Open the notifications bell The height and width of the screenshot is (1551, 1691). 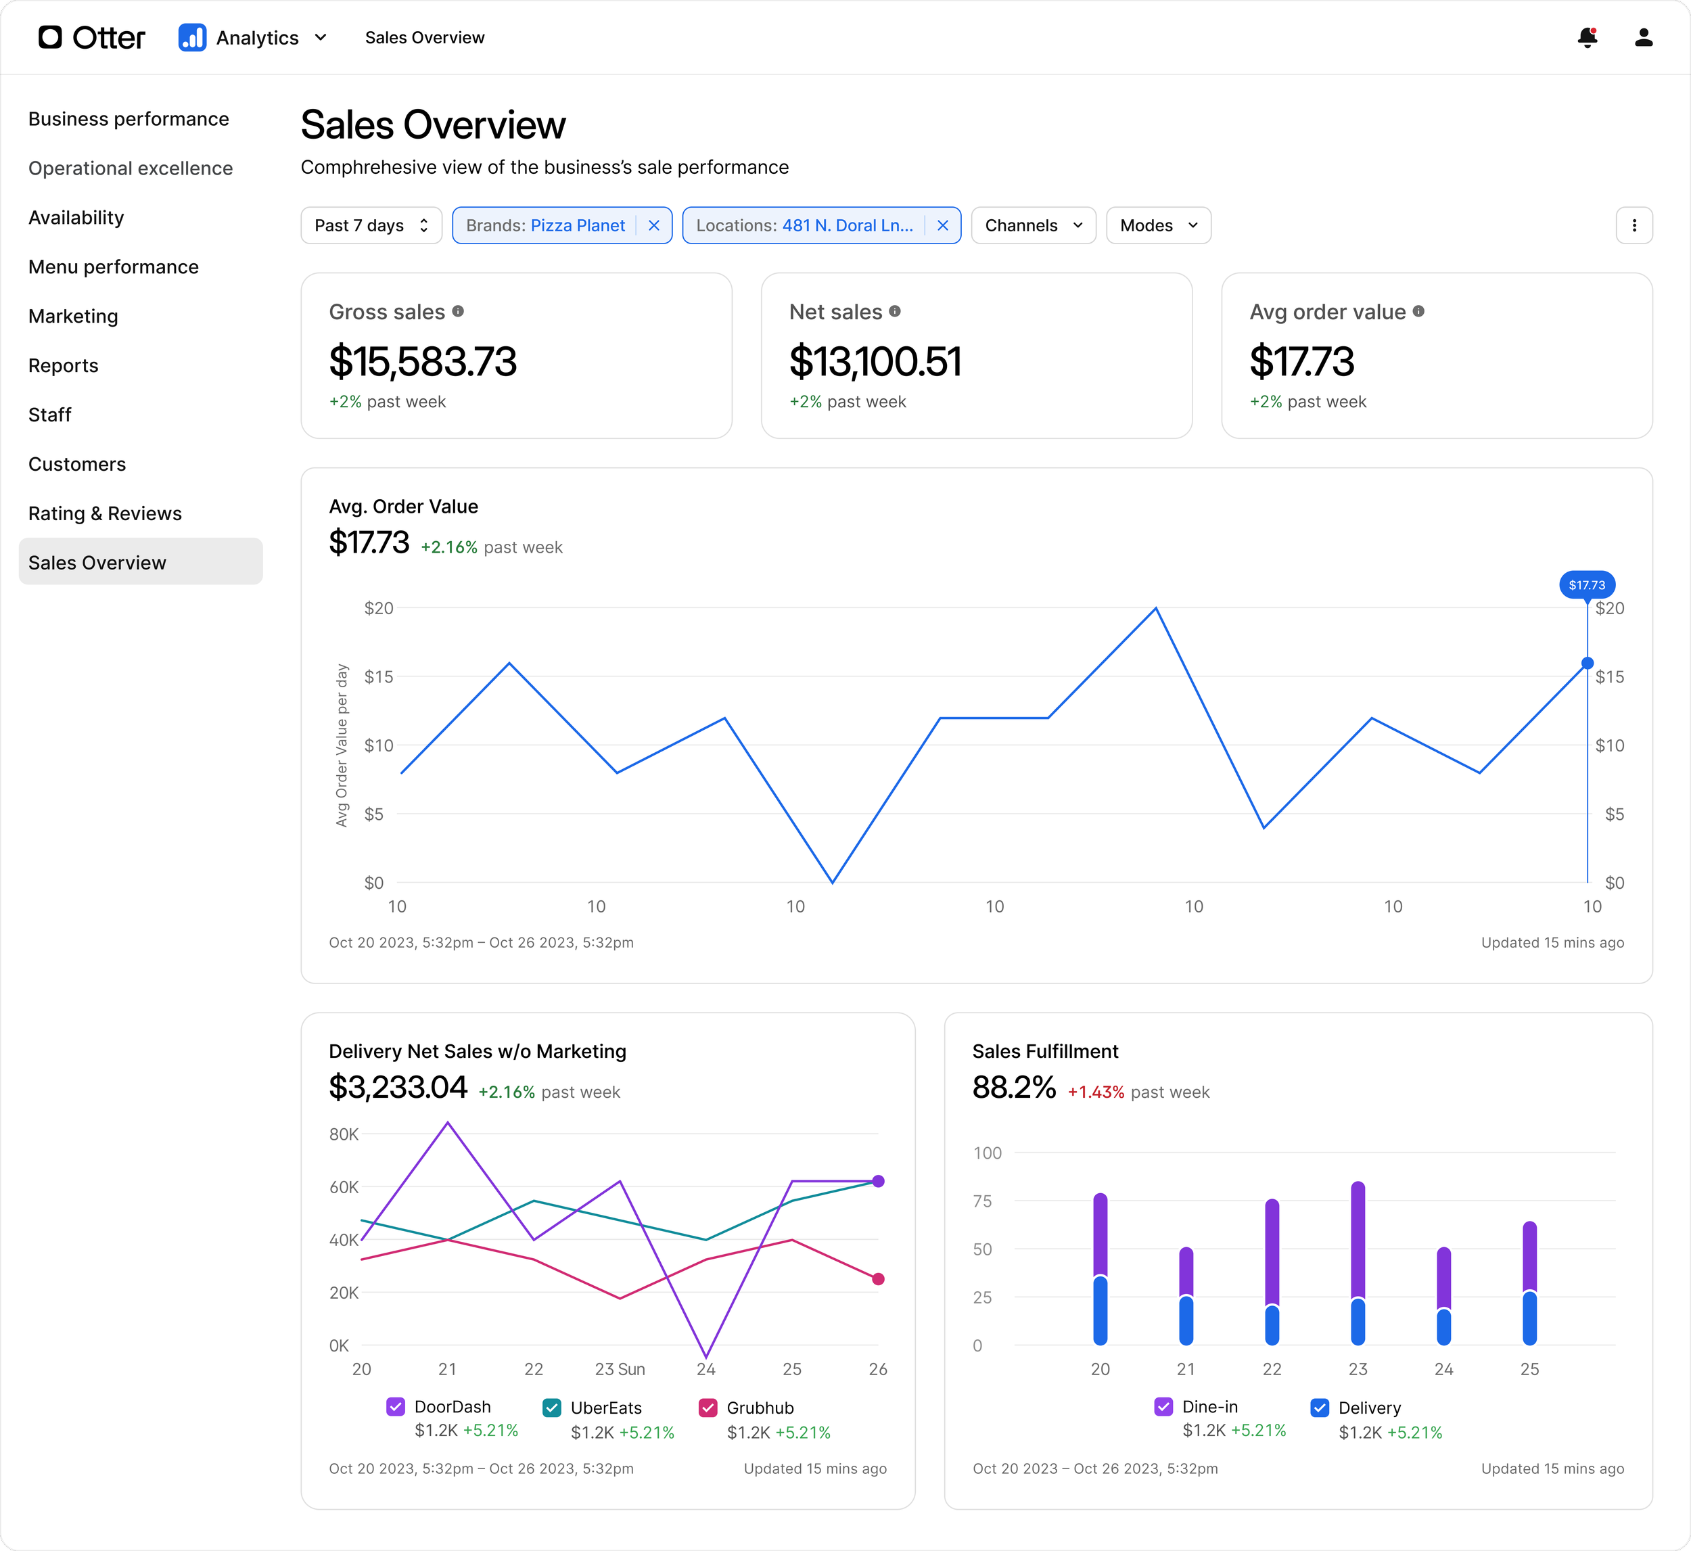(1586, 38)
